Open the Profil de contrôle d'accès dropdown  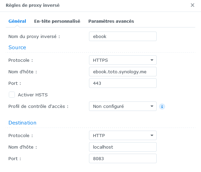[x=123, y=106]
